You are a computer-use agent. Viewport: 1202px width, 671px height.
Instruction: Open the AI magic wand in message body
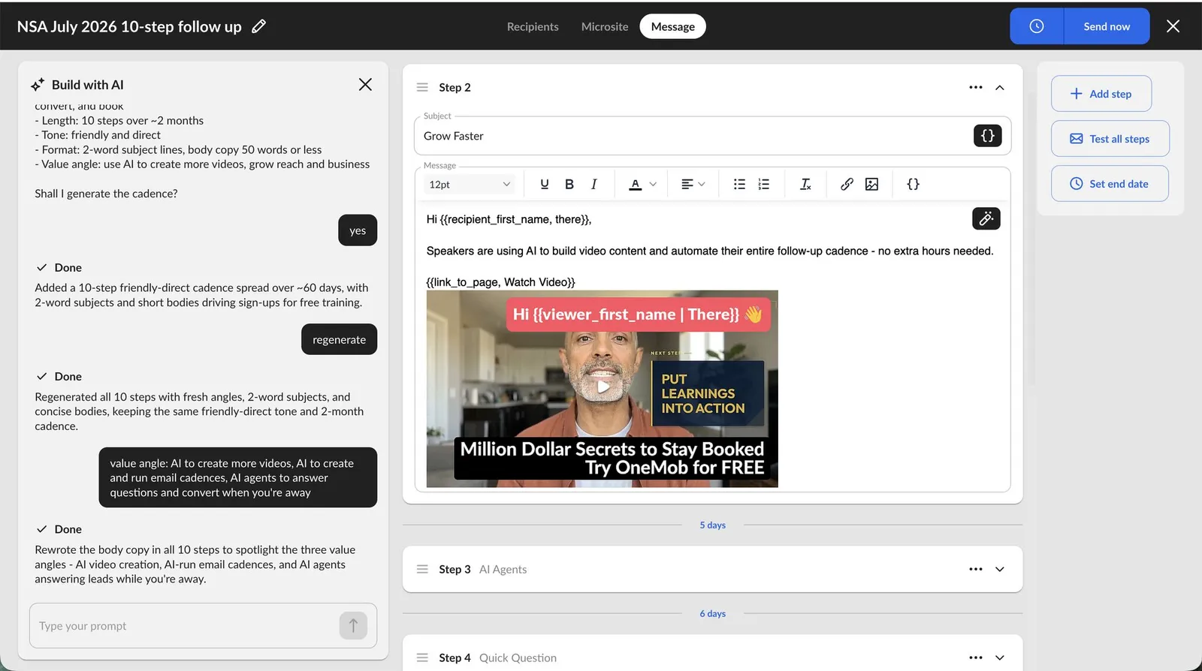pyautogui.click(x=986, y=218)
